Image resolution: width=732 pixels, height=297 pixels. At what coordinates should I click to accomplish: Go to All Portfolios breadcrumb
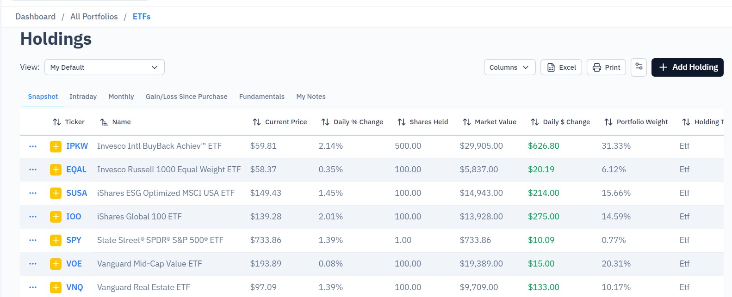pyautogui.click(x=94, y=17)
